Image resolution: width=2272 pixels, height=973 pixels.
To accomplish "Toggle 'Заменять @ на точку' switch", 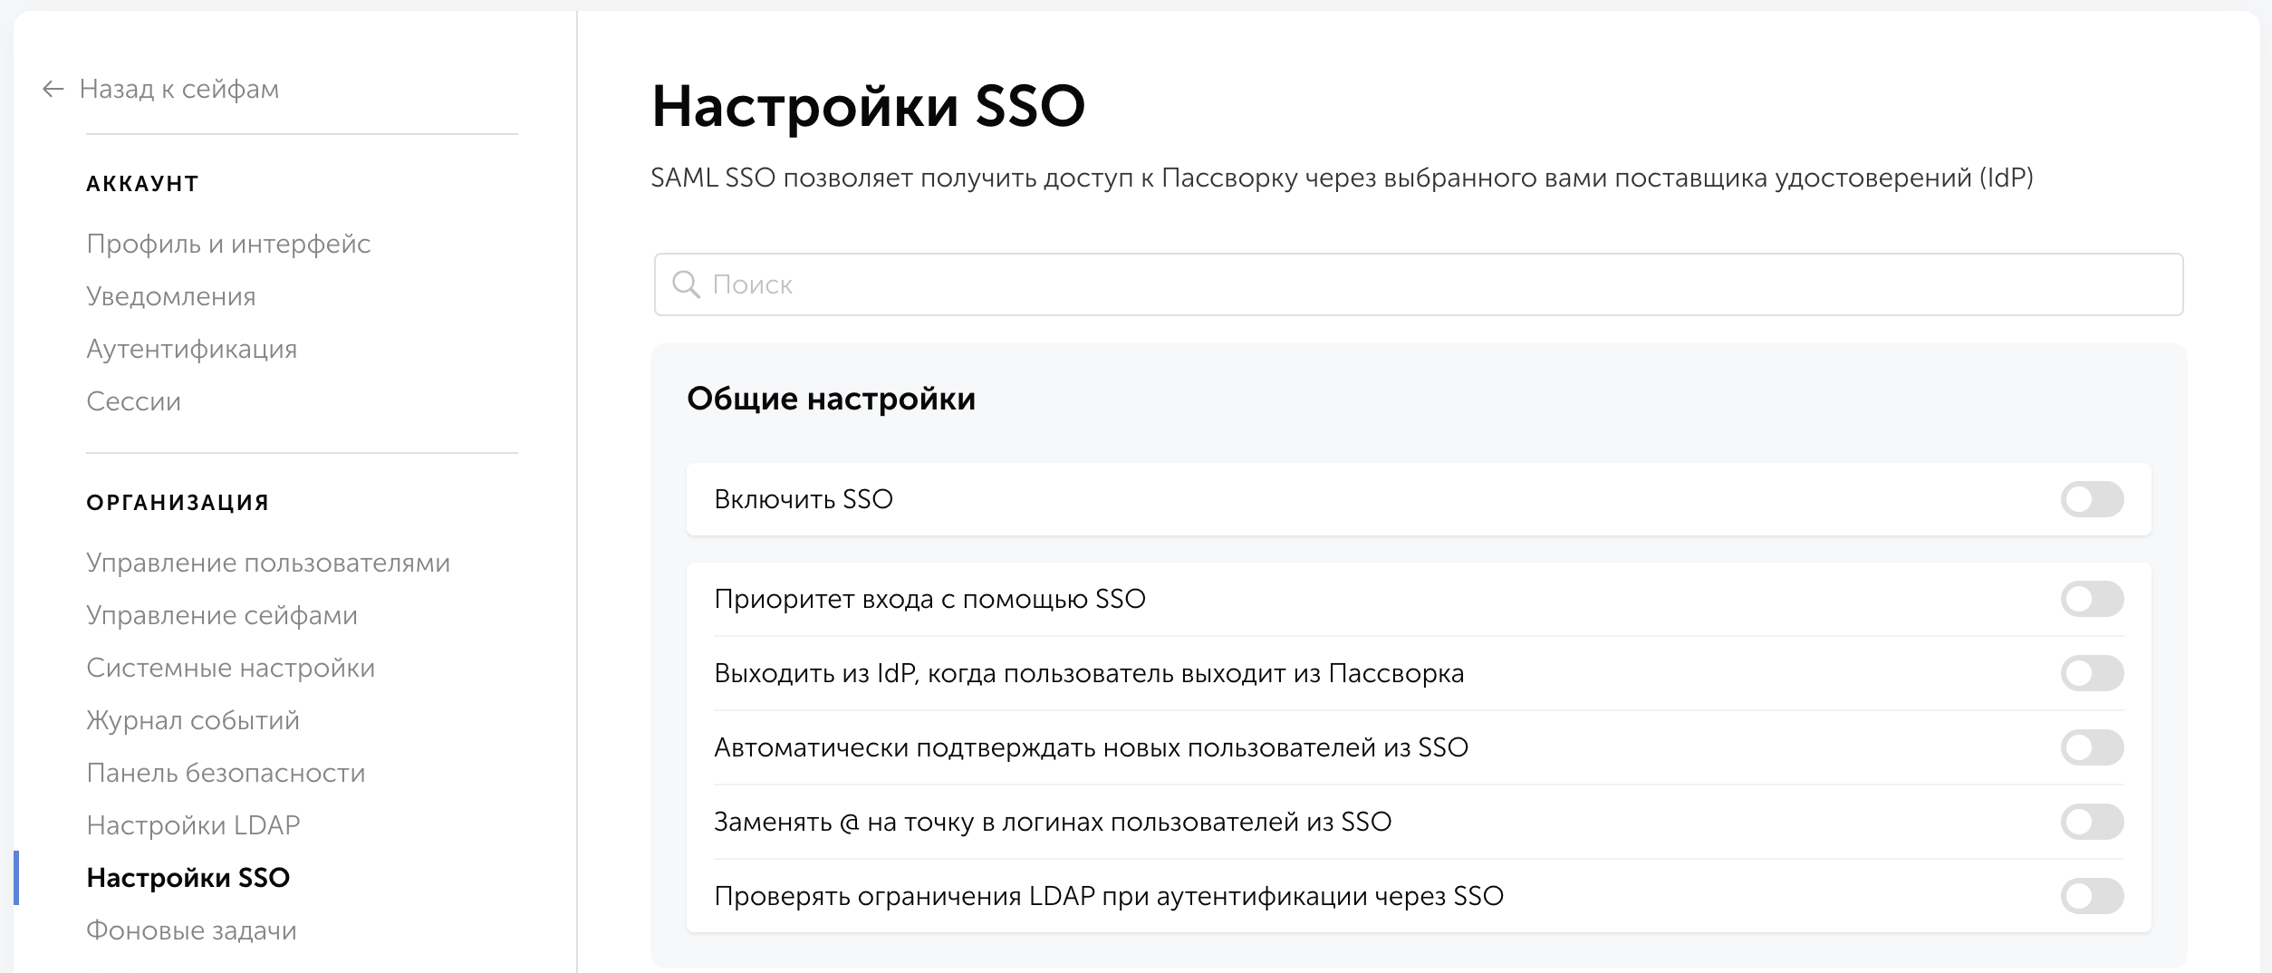I will coord(2092,822).
